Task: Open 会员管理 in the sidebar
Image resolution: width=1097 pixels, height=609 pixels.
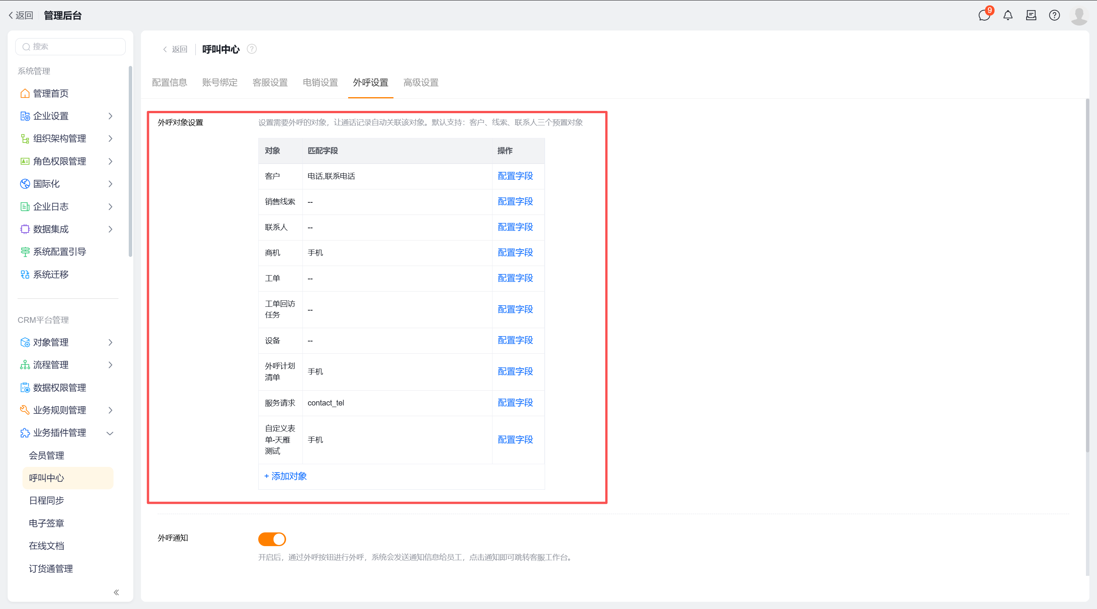Action: [x=46, y=455]
